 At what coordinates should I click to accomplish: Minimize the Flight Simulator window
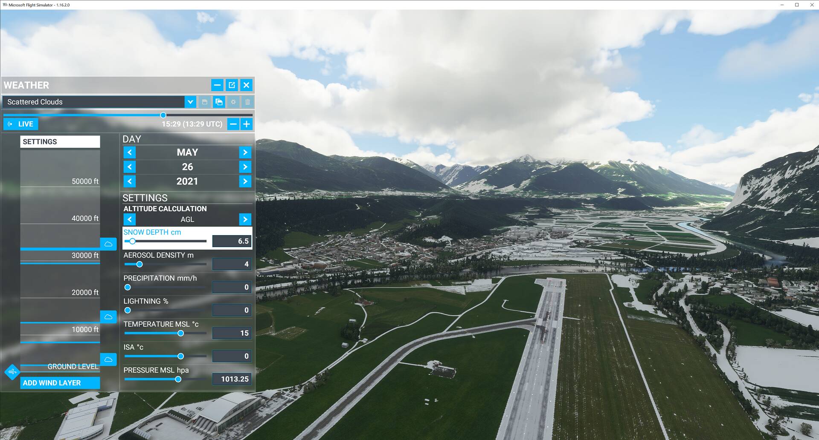[782, 5]
